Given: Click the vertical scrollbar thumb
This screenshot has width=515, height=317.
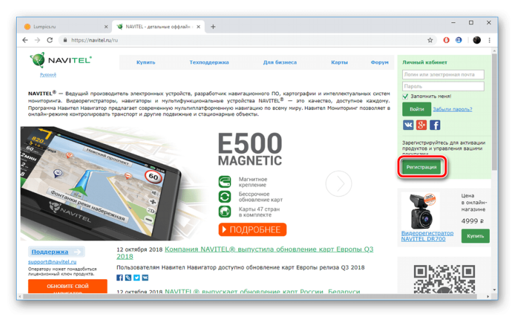Looking at the screenshot, I should pyautogui.click(x=494, y=113).
